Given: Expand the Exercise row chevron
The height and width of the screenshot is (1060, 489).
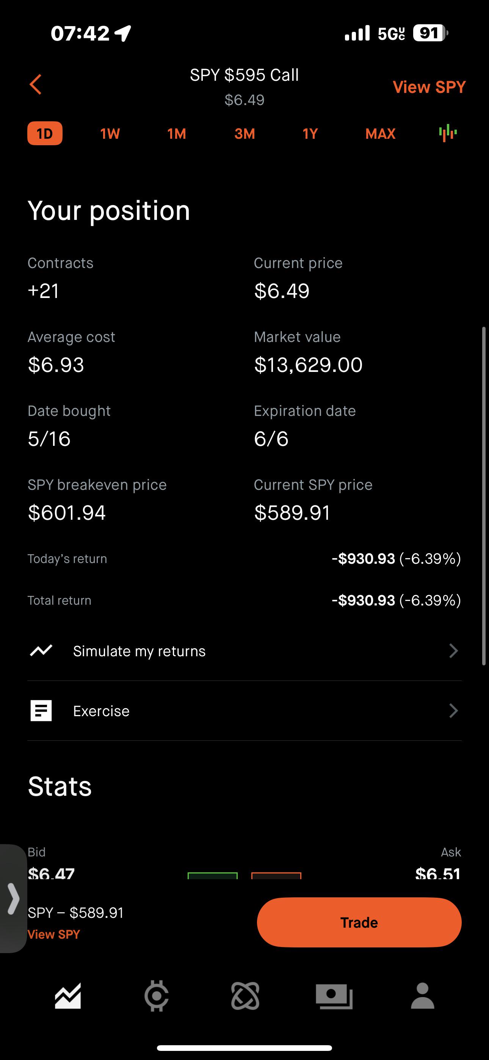Looking at the screenshot, I should point(453,710).
